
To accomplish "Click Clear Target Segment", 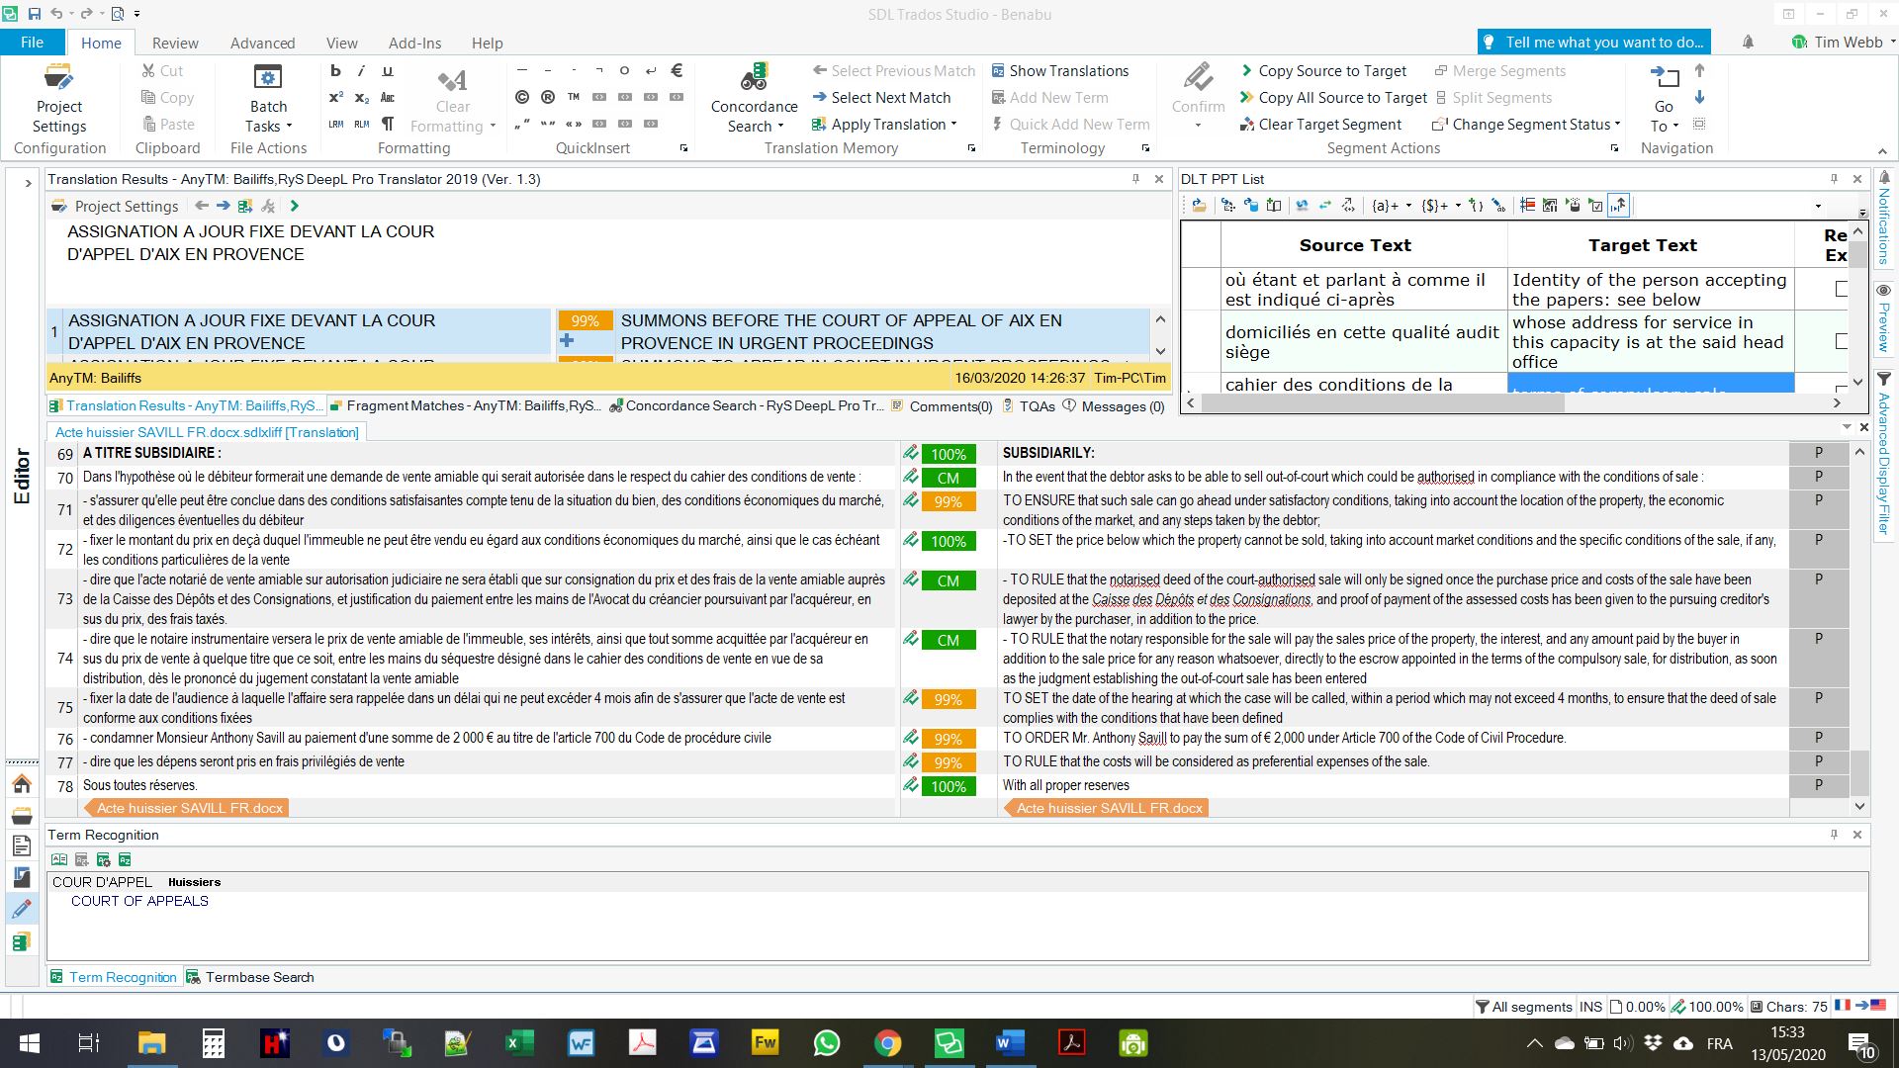I will tap(1320, 124).
